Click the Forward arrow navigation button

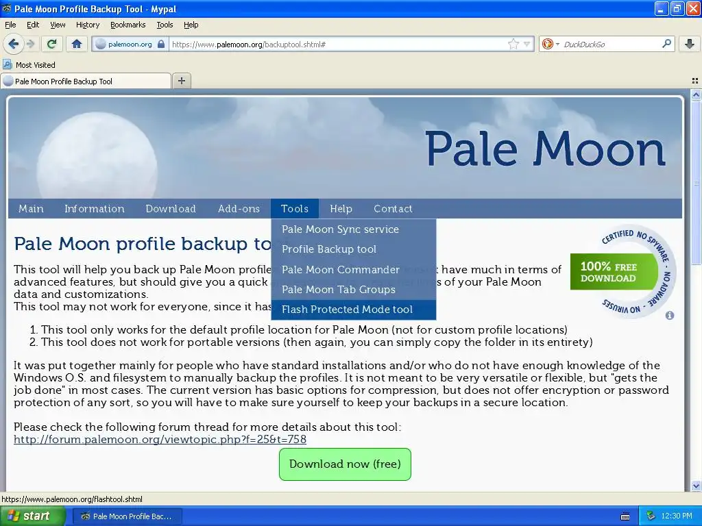tap(30, 44)
